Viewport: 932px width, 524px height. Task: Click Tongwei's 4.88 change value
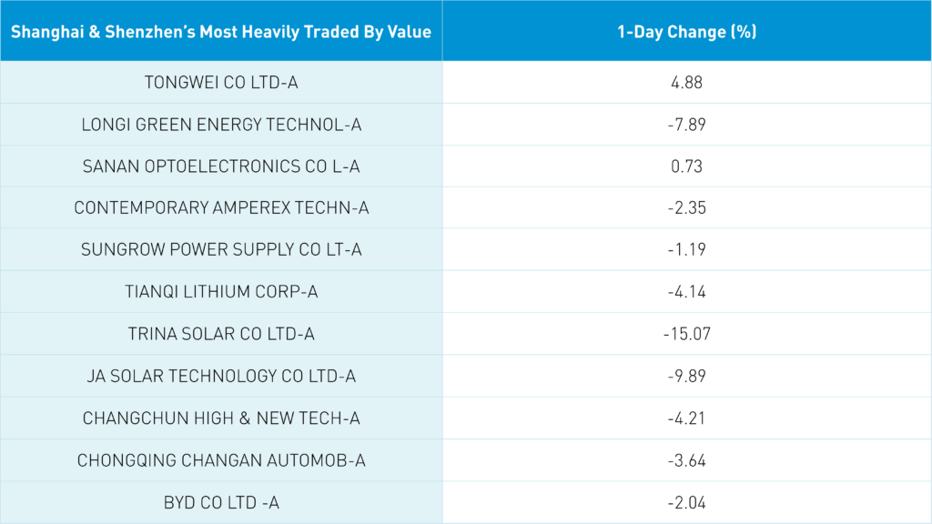tap(687, 83)
